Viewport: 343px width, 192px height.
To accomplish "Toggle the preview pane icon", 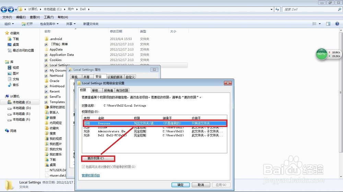I will click(x=328, y=24).
